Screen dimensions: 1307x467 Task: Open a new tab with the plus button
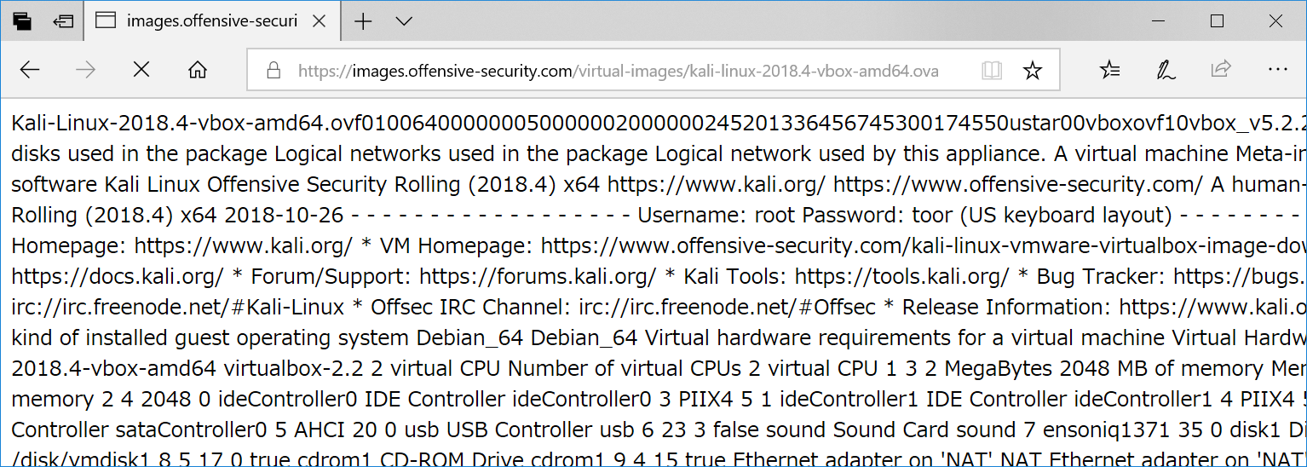point(363,21)
